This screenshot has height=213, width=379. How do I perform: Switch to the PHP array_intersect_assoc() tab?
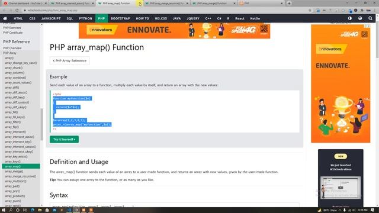pos(72,4)
